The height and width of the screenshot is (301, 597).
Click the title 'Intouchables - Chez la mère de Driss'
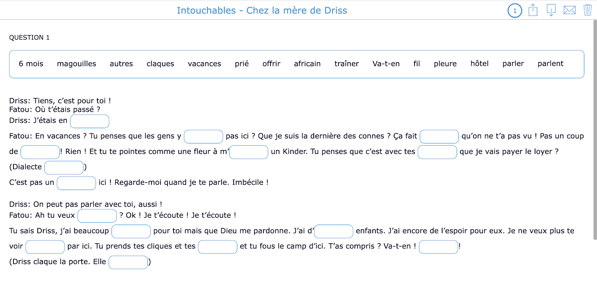click(x=262, y=10)
